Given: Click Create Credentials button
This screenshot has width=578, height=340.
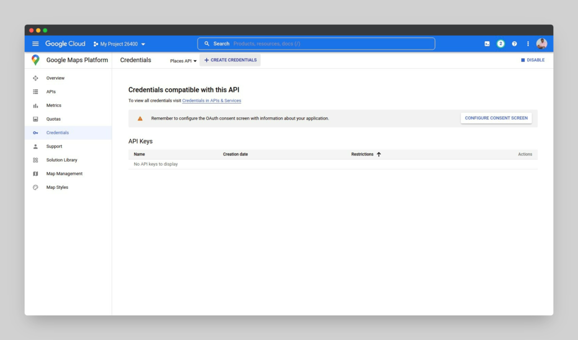Looking at the screenshot, I should coord(230,60).
